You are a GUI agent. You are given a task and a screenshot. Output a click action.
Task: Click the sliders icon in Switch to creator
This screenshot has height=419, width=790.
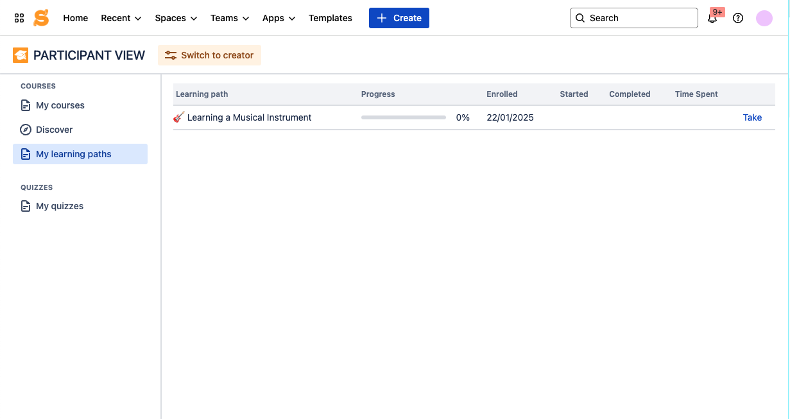point(171,55)
